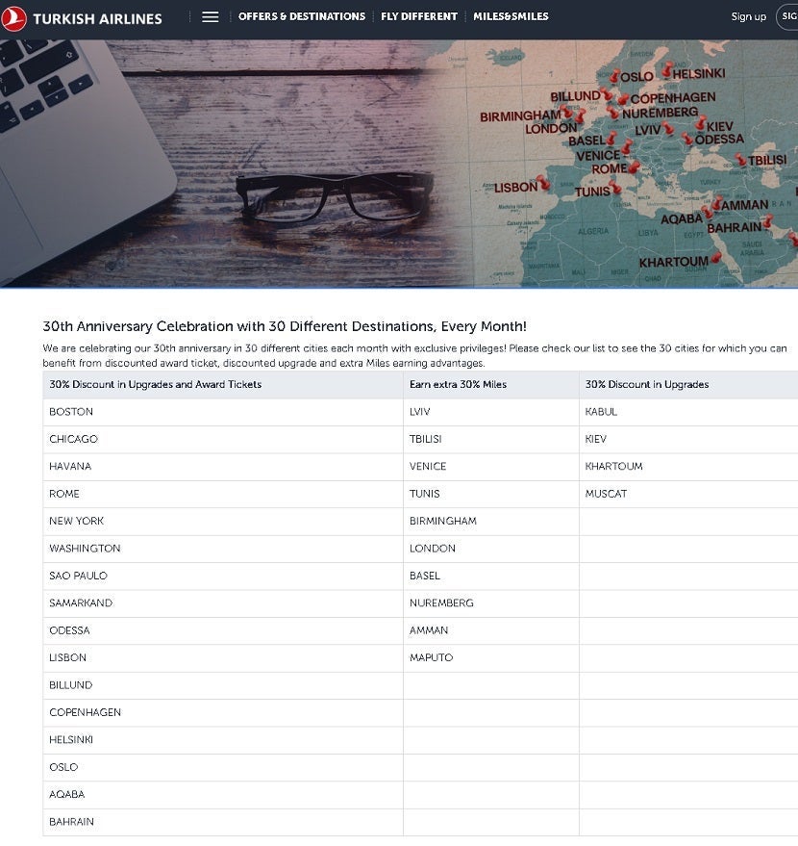Open the Offers & Destinations menu

301,16
